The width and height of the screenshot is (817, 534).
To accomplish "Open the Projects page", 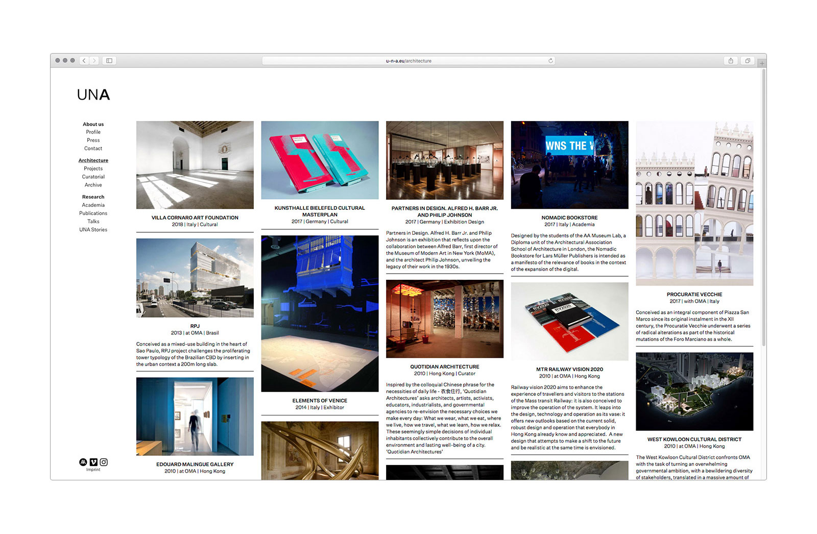I will pyautogui.click(x=93, y=168).
